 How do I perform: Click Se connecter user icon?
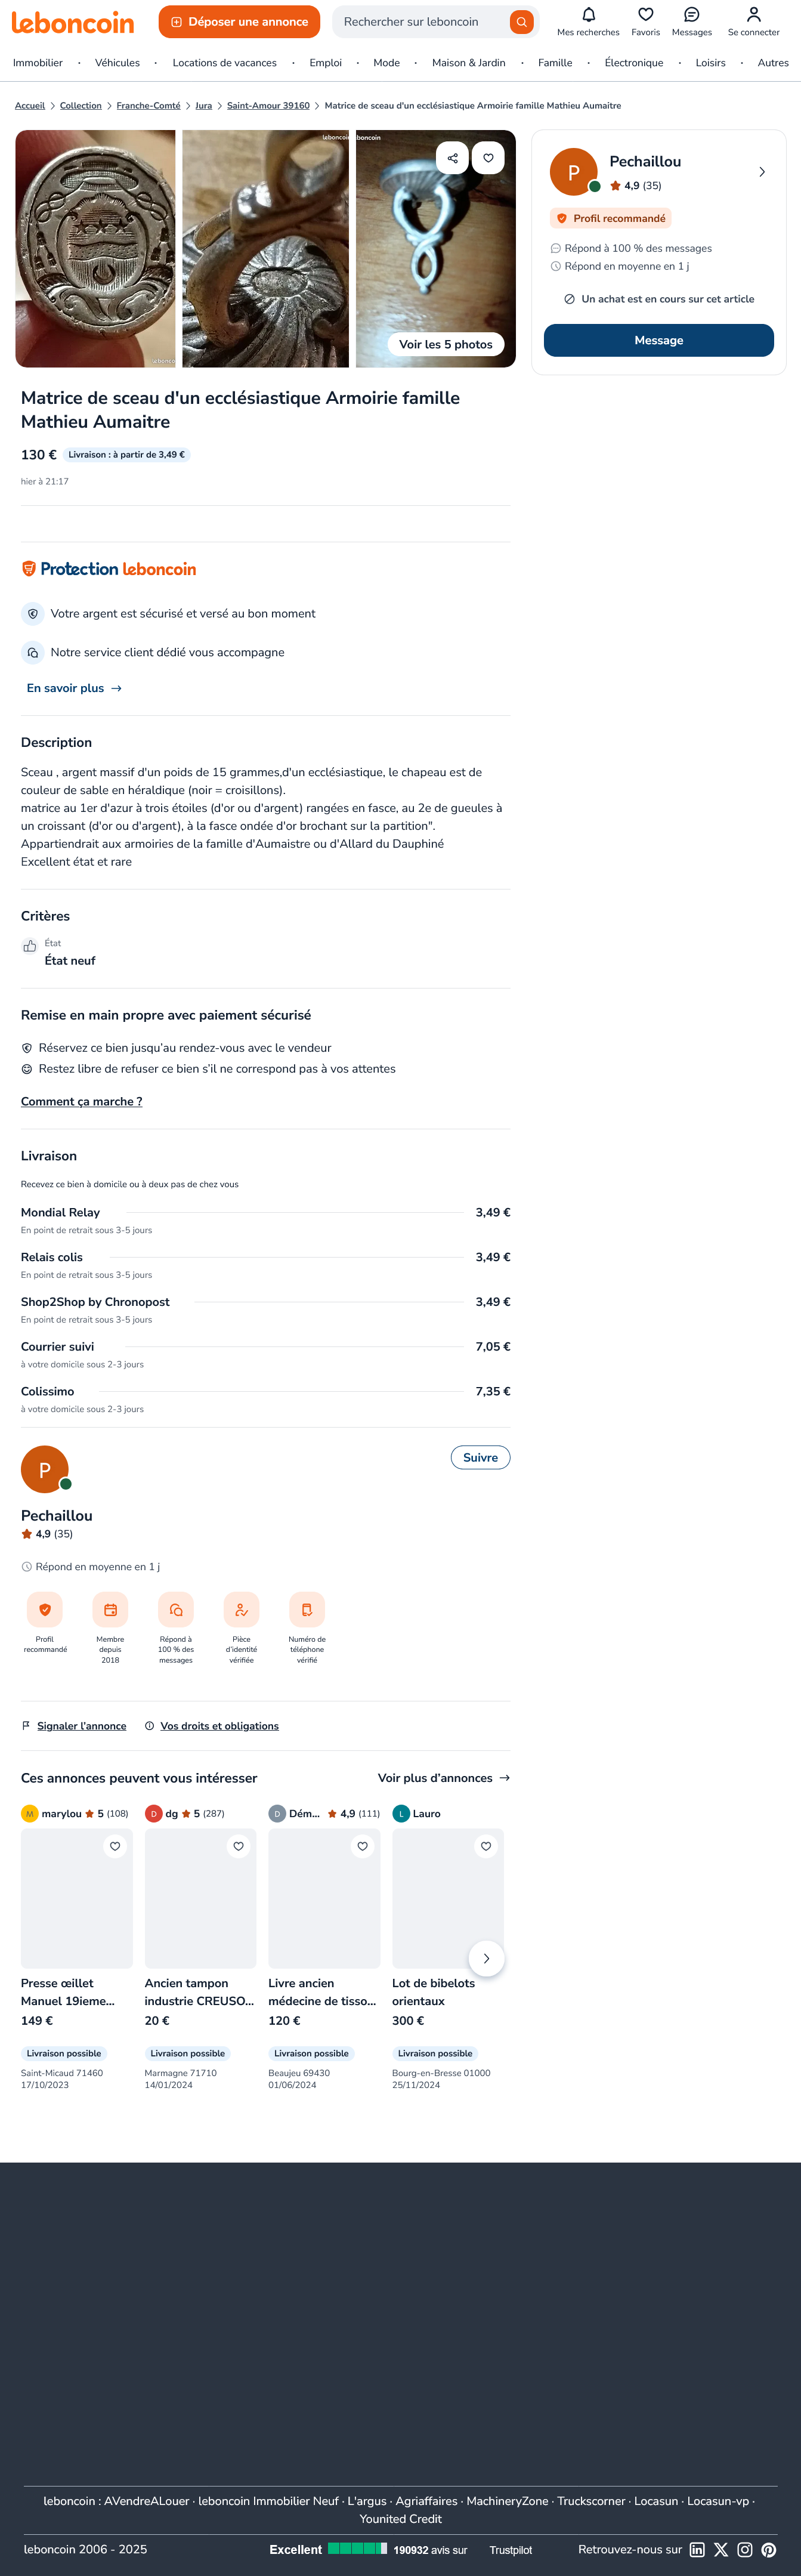753,15
